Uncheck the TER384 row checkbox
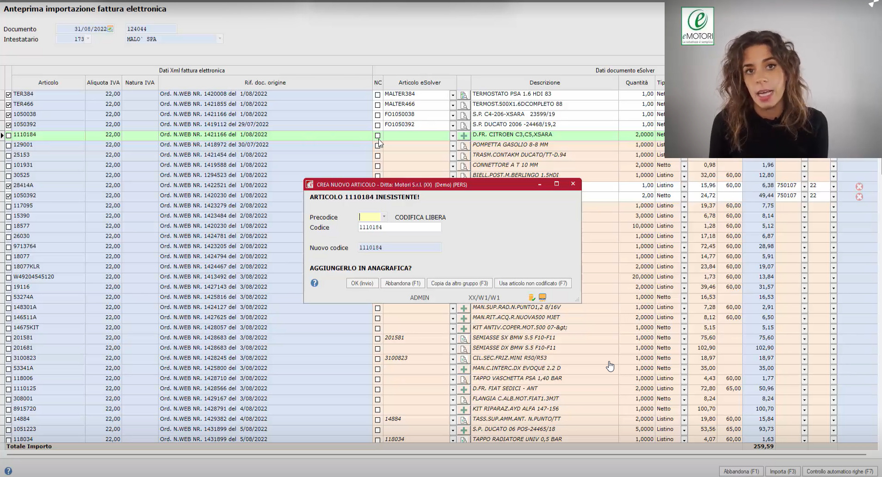 click(x=8, y=95)
